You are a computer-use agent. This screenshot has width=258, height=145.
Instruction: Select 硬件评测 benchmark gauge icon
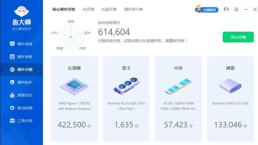pos(12,69)
